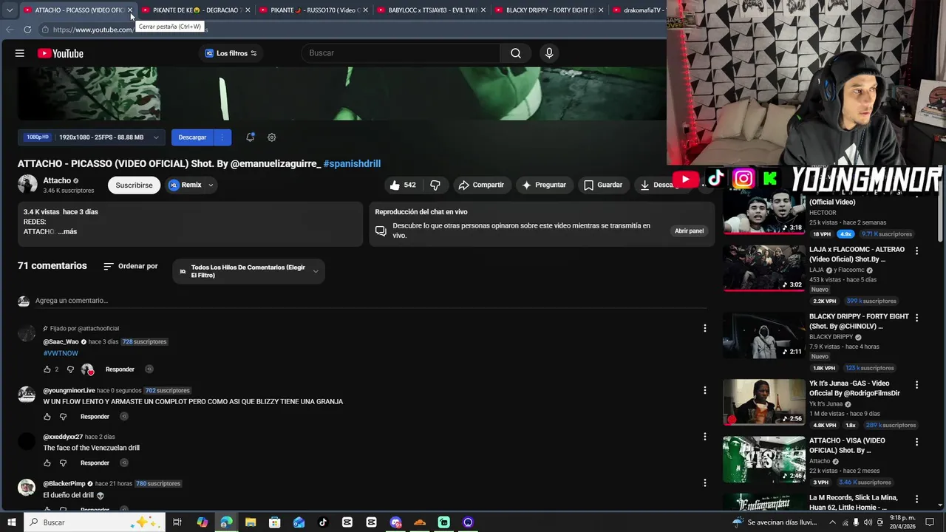The width and height of the screenshot is (946, 532).
Task: Dislike the @Saac_Wao pinned comment
Action: coord(71,369)
